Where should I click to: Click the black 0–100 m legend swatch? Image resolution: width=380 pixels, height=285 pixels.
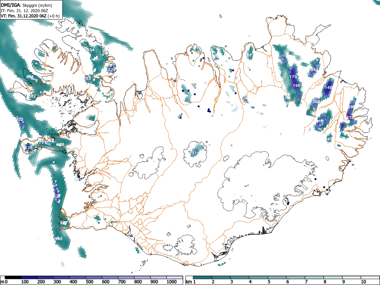[x=13, y=277]
